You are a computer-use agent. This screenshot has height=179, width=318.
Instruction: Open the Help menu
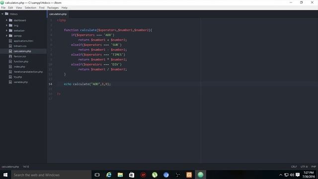(65, 8)
